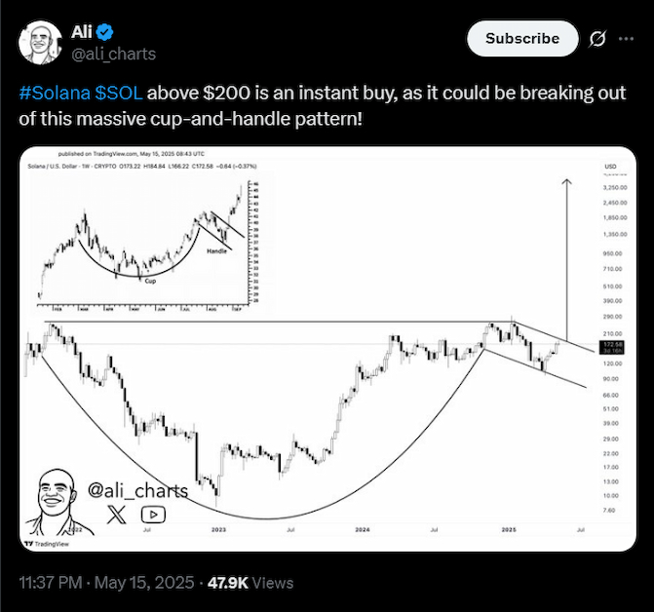Open the Solana chart image
Viewport: 654px width, 612px height.
point(327,349)
